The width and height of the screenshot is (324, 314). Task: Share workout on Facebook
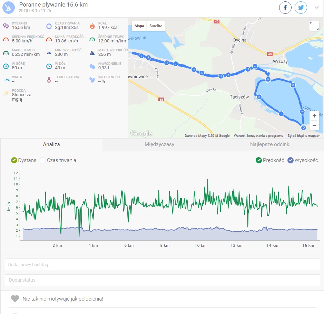tap(285, 8)
